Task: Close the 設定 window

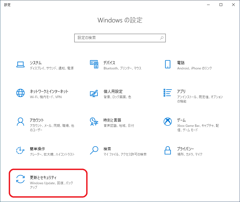Action: point(233,5)
